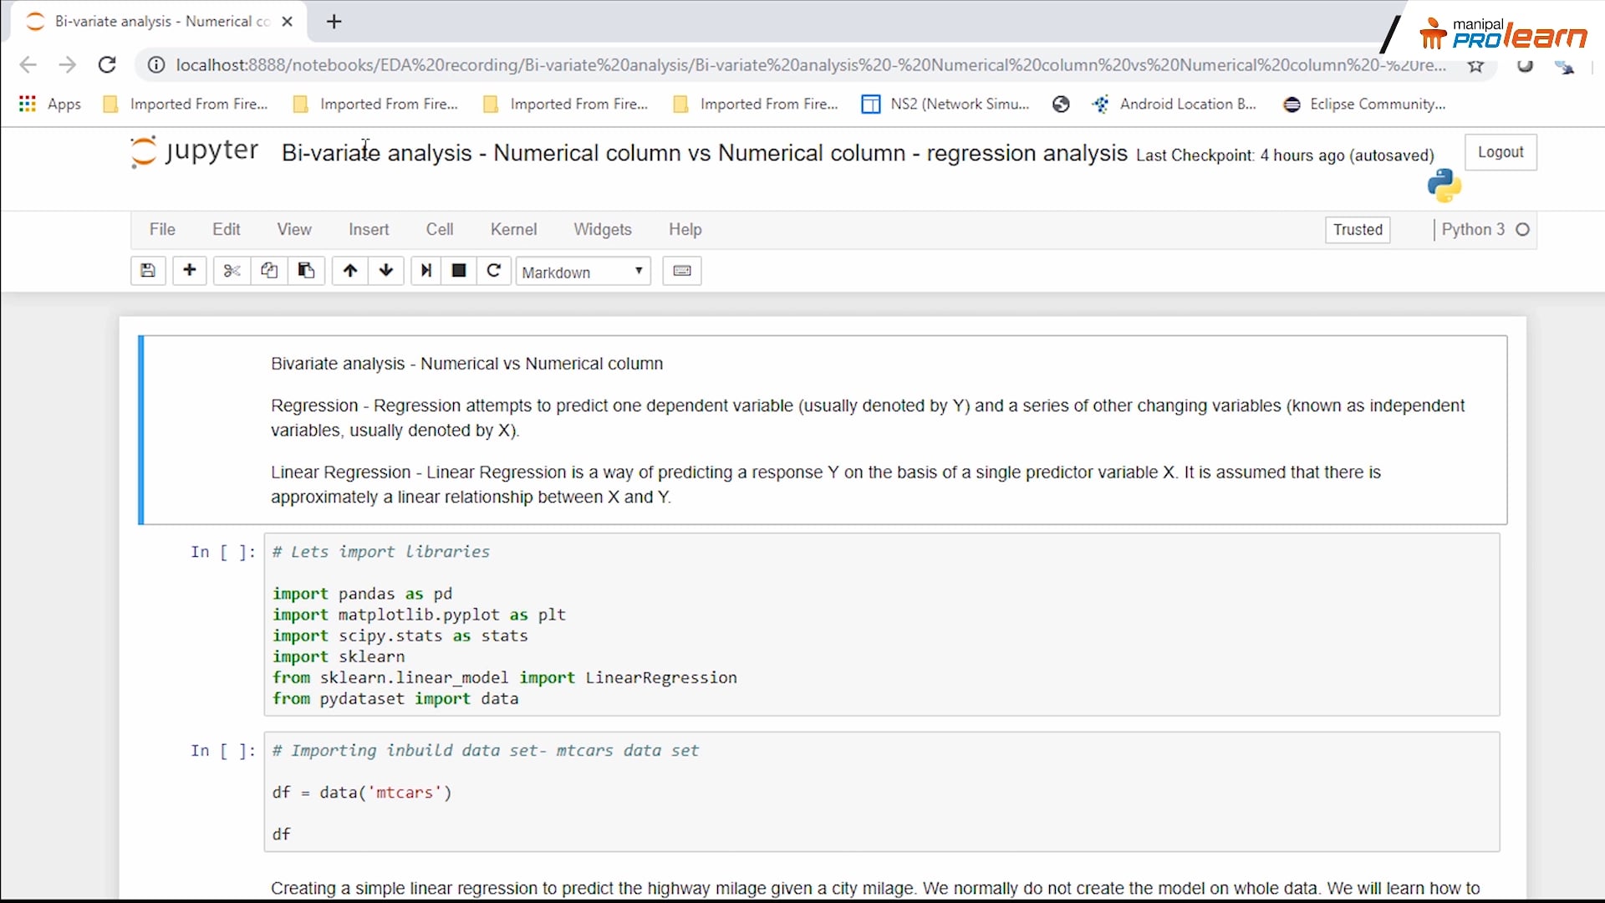Click the Jupyter logo link
The width and height of the screenshot is (1605, 903).
coord(194,151)
